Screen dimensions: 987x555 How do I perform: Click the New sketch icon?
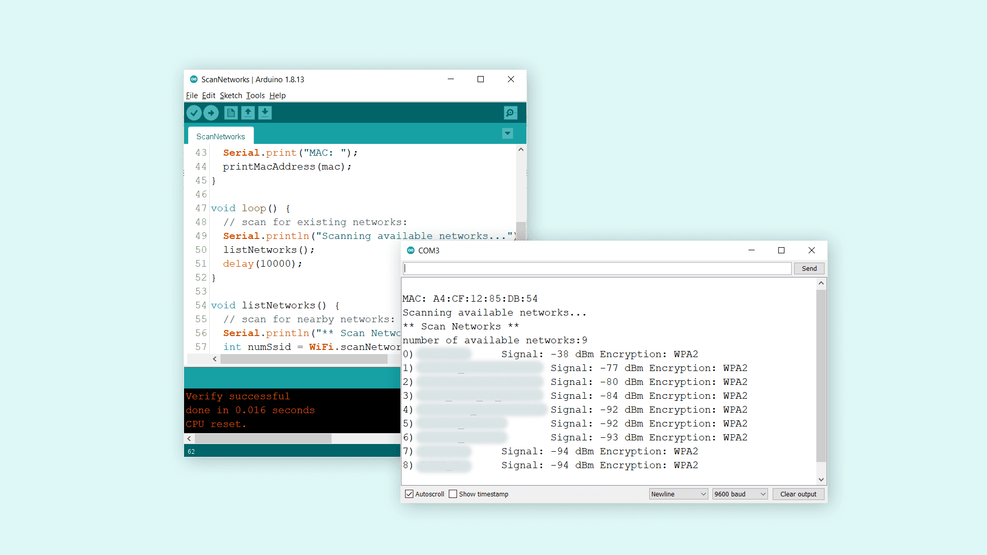click(x=231, y=113)
